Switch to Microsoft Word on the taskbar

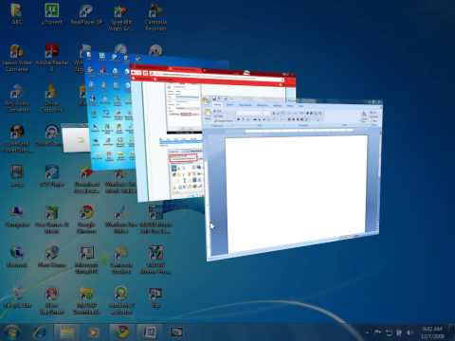pos(150,332)
